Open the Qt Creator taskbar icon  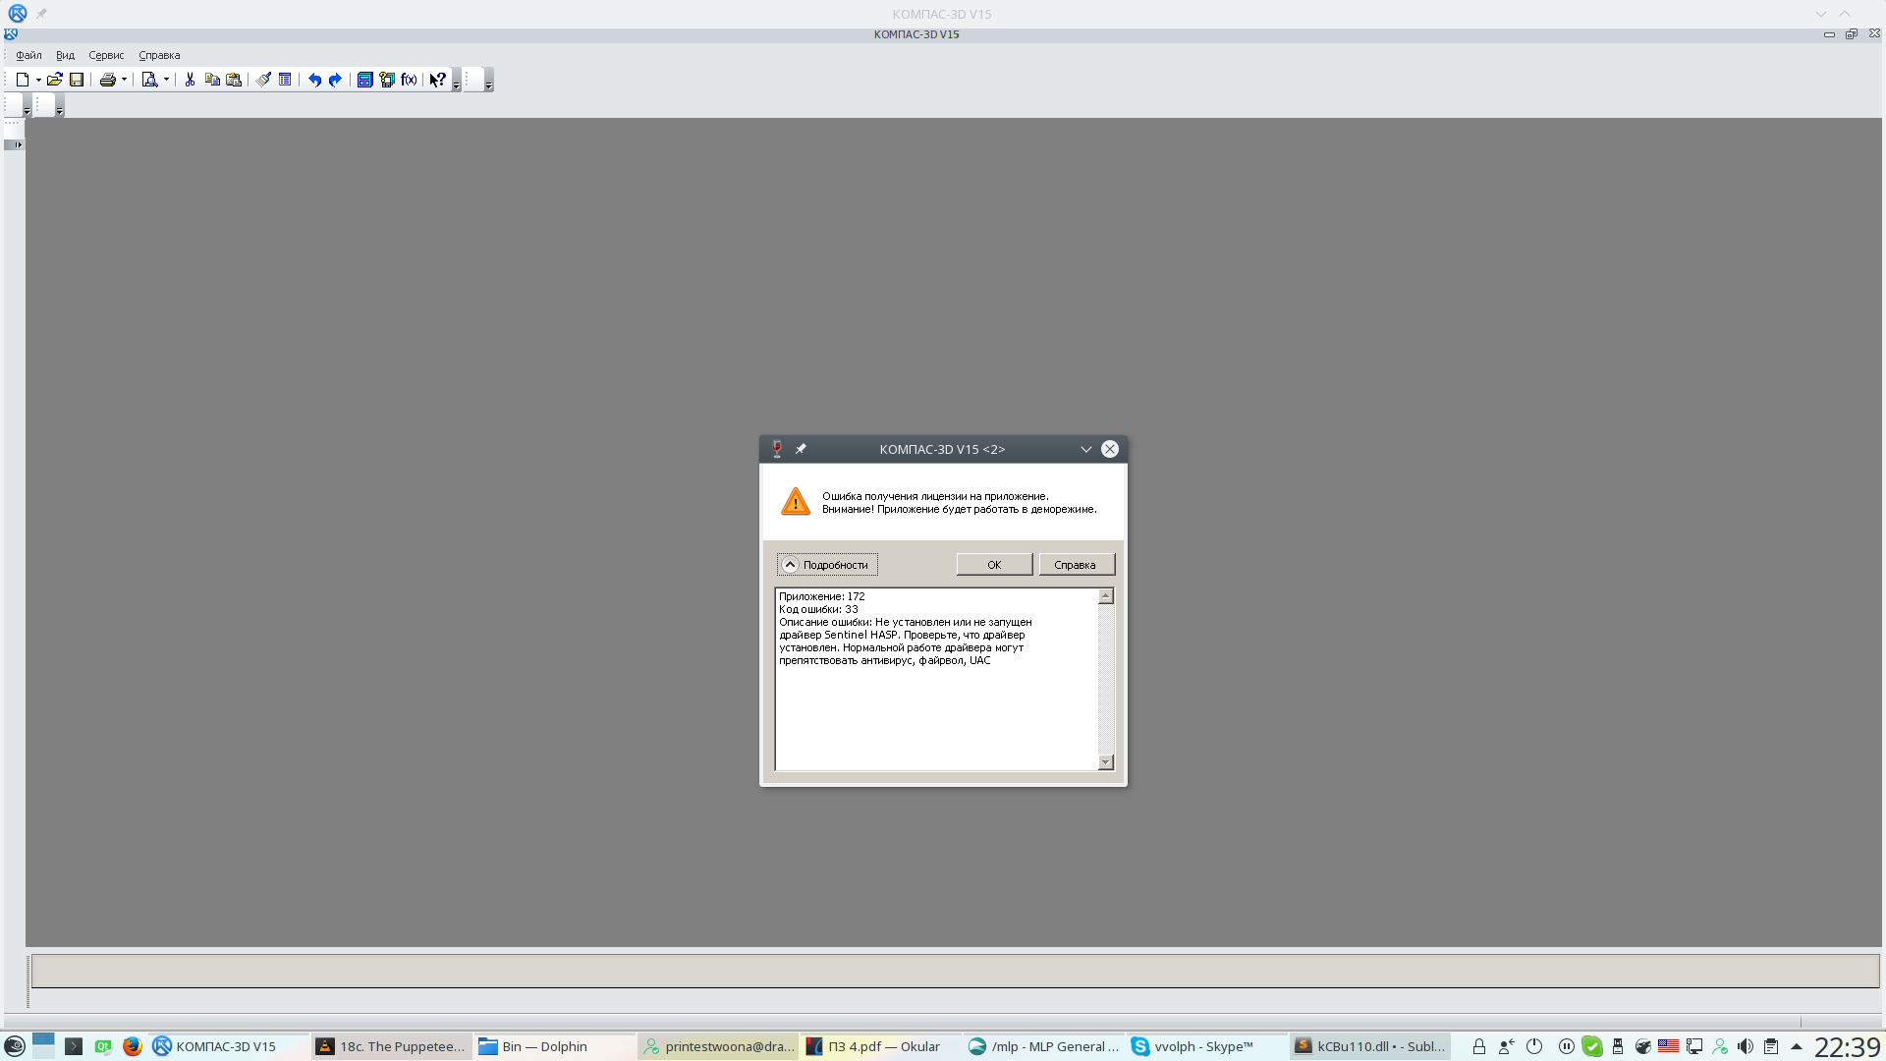coord(103,1046)
